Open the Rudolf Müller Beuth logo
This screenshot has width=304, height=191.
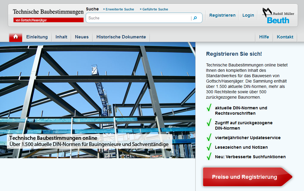pyautogui.click(x=278, y=16)
